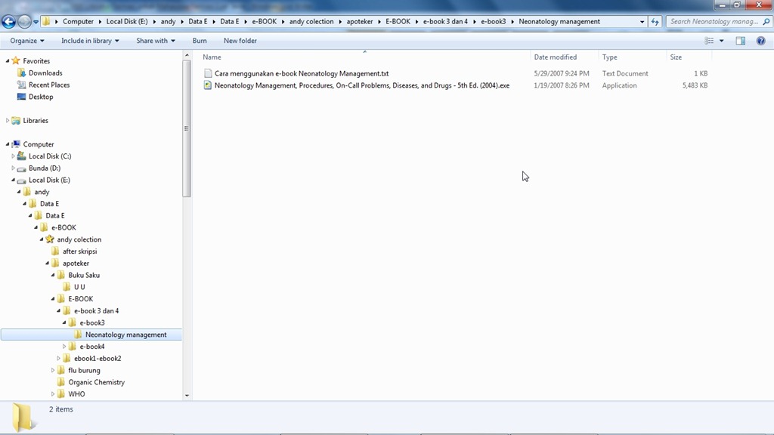Select e-book 3 dan 4 folder in tree
This screenshot has height=435, width=774.
click(96, 310)
